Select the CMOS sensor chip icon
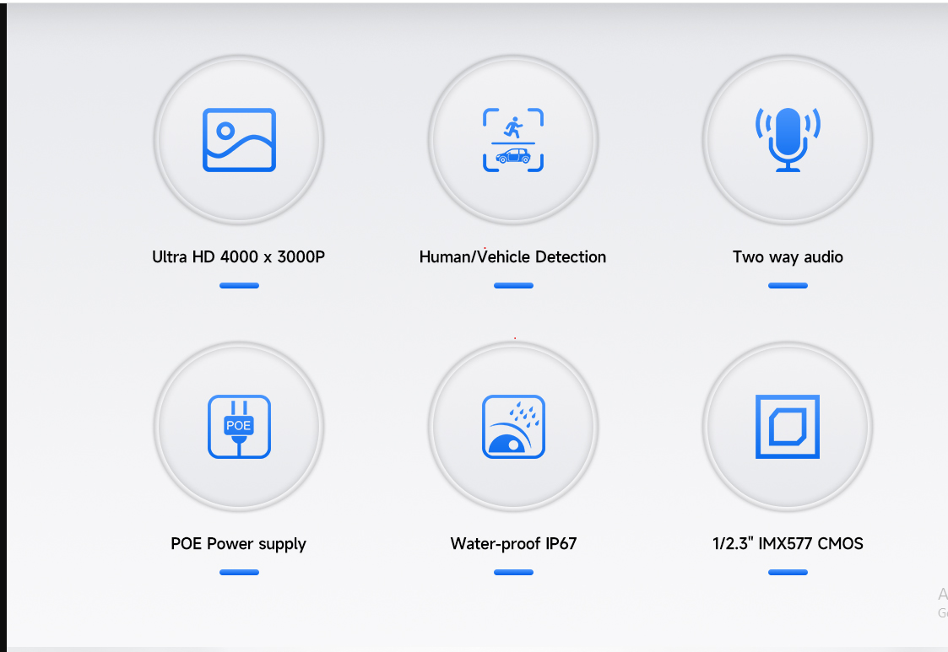Viewport: 948px width, 652px height. tap(788, 427)
